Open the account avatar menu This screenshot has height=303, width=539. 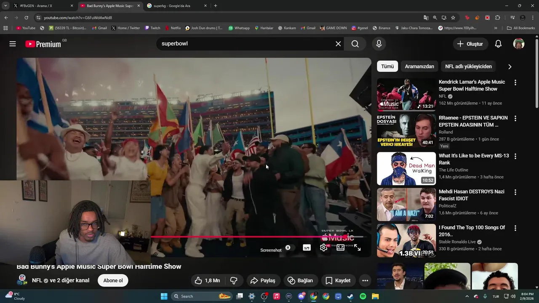pyautogui.click(x=519, y=44)
